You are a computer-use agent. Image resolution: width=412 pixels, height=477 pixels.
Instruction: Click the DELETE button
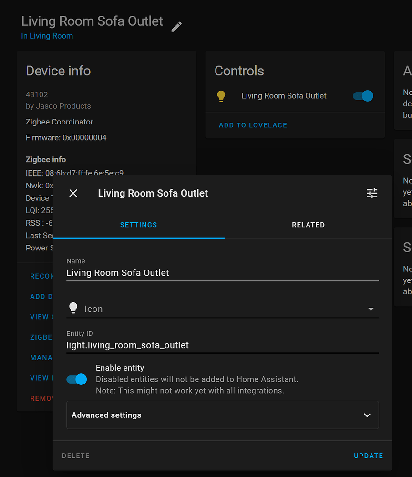pyautogui.click(x=75, y=456)
